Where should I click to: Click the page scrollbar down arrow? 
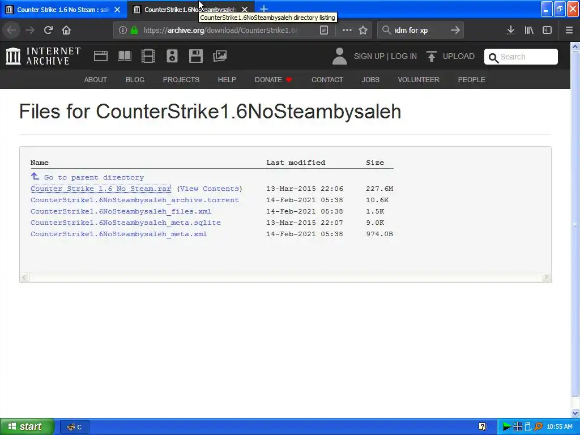pos(575,413)
